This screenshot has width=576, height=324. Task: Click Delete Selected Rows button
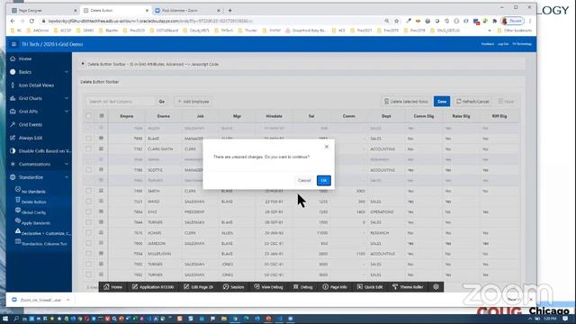(406, 102)
